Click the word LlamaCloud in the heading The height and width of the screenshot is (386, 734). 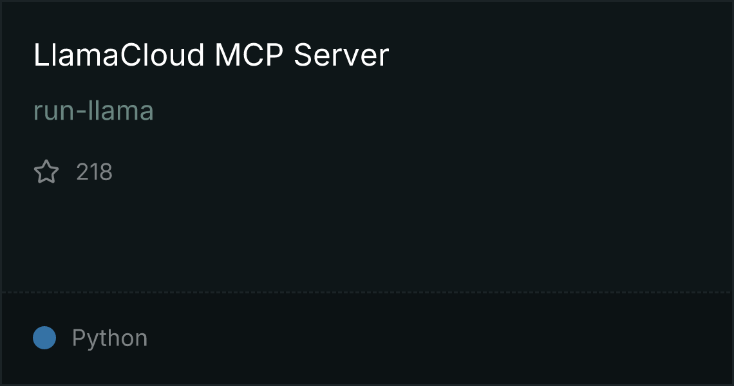(x=119, y=55)
